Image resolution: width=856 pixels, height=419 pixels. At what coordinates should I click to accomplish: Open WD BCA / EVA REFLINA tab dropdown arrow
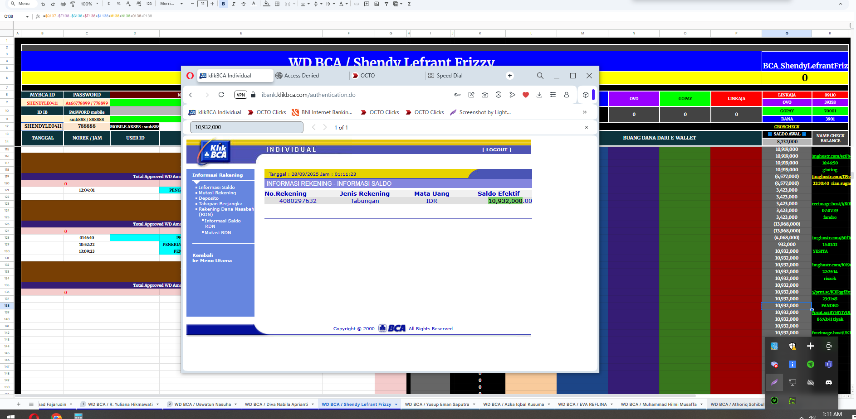611,405
